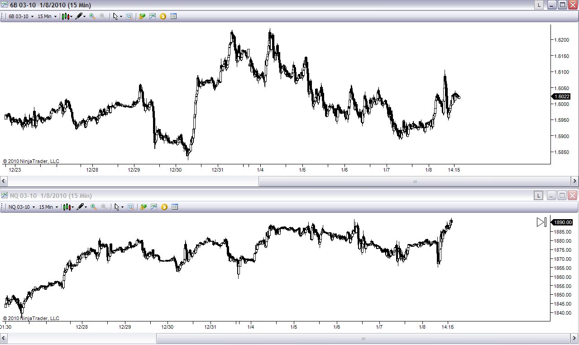Viewport: 579px width, 345px height.
Task: Click the 1840.00 price axis label
Action: [x=563, y=313]
